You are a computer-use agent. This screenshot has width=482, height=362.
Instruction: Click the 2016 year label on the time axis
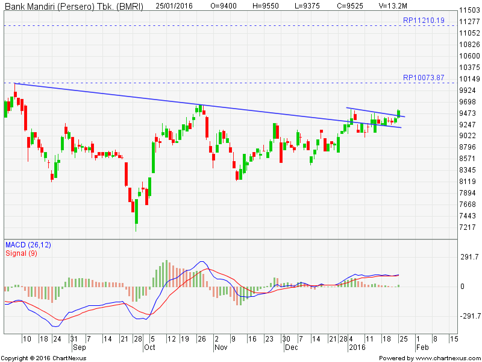point(357,348)
